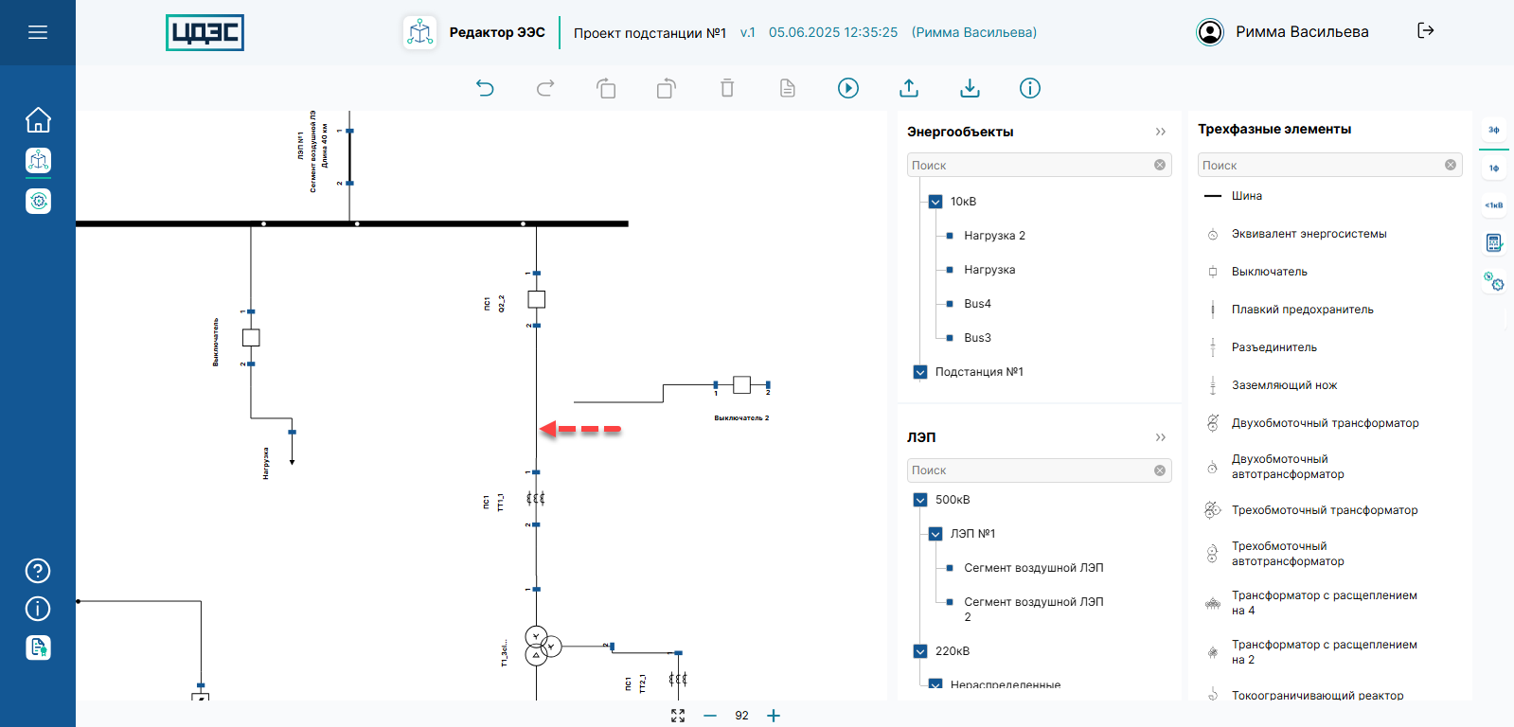Open the home page from sidebar

tap(38, 120)
